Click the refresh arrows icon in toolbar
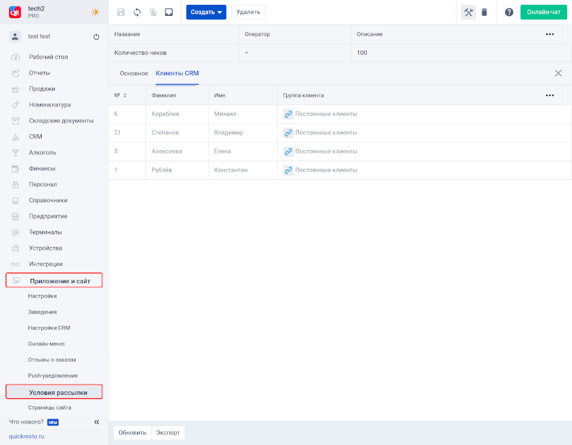The image size is (572, 445). pyautogui.click(x=137, y=13)
